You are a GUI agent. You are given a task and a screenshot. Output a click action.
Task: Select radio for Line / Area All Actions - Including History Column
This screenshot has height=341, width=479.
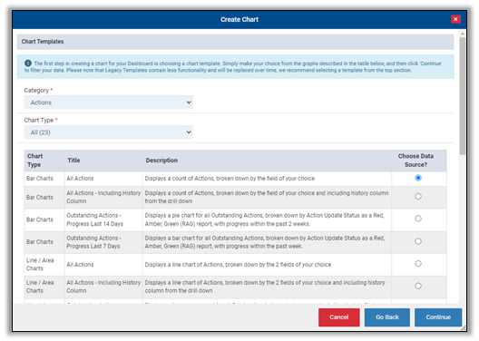(x=418, y=286)
